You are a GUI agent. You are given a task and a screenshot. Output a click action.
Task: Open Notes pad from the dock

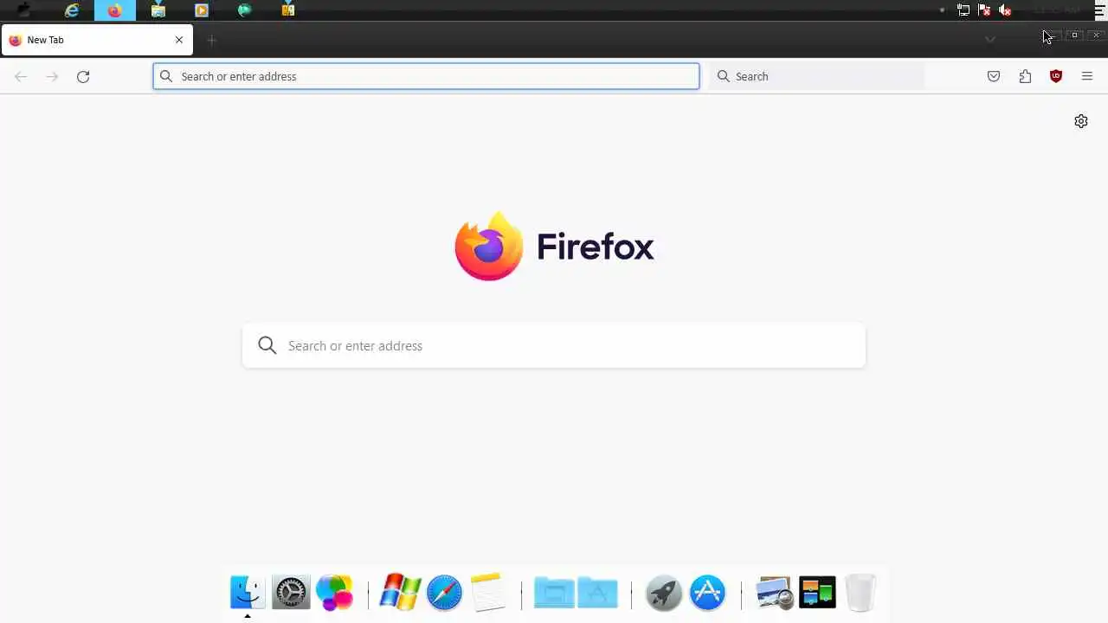(x=488, y=593)
